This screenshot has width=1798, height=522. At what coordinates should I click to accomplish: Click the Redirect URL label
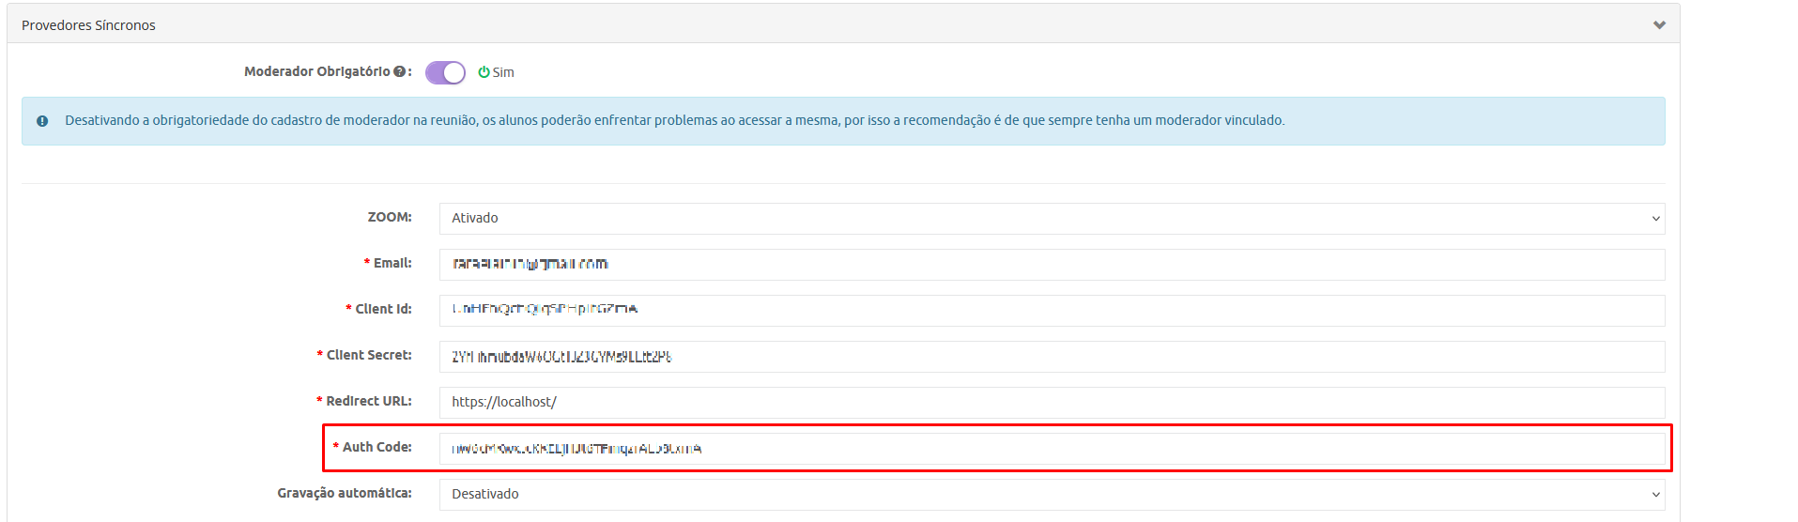point(368,401)
